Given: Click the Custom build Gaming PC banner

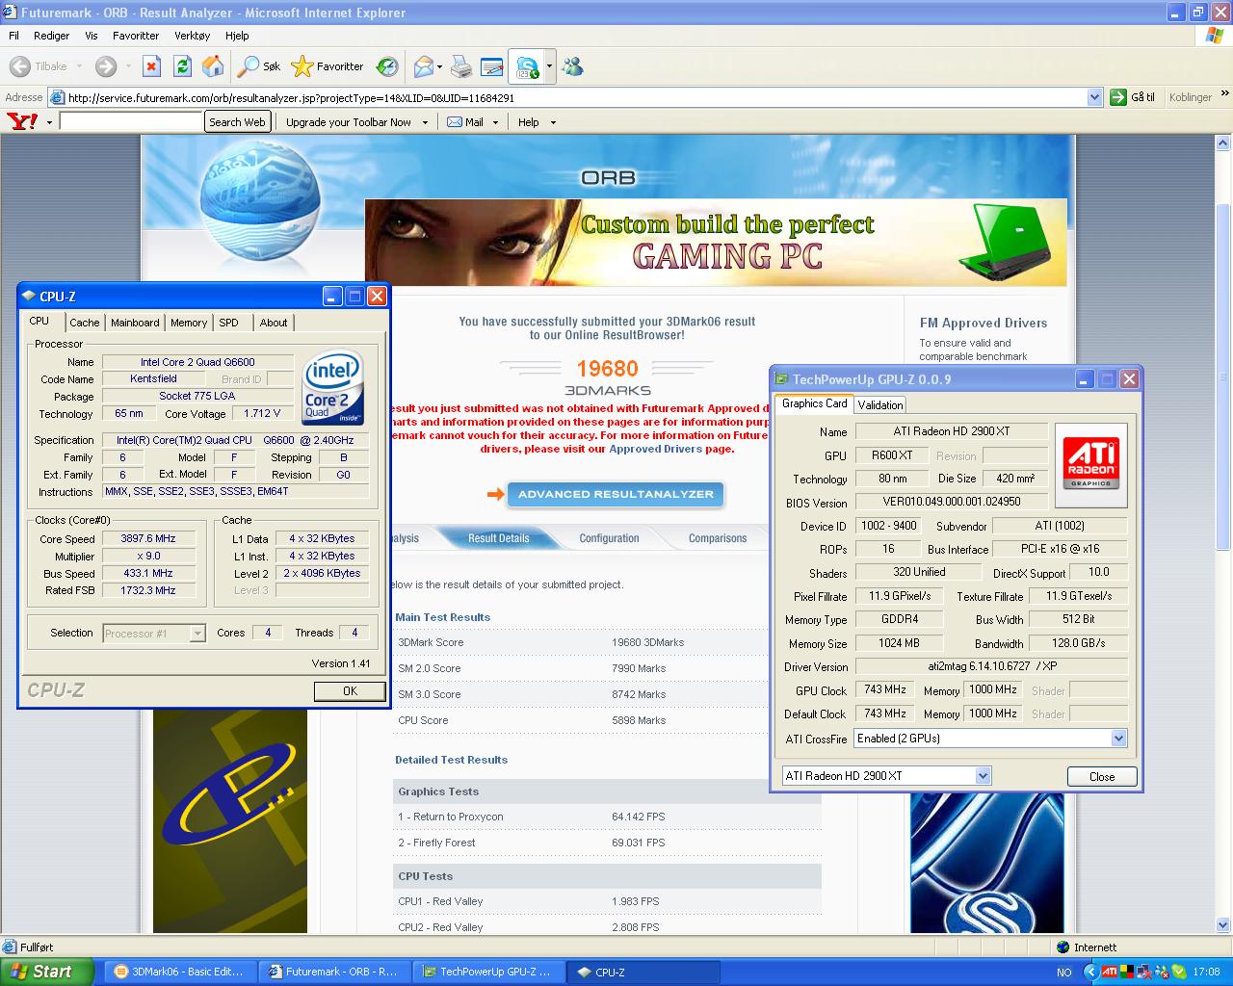Looking at the screenshot, I should click(716, 242).
